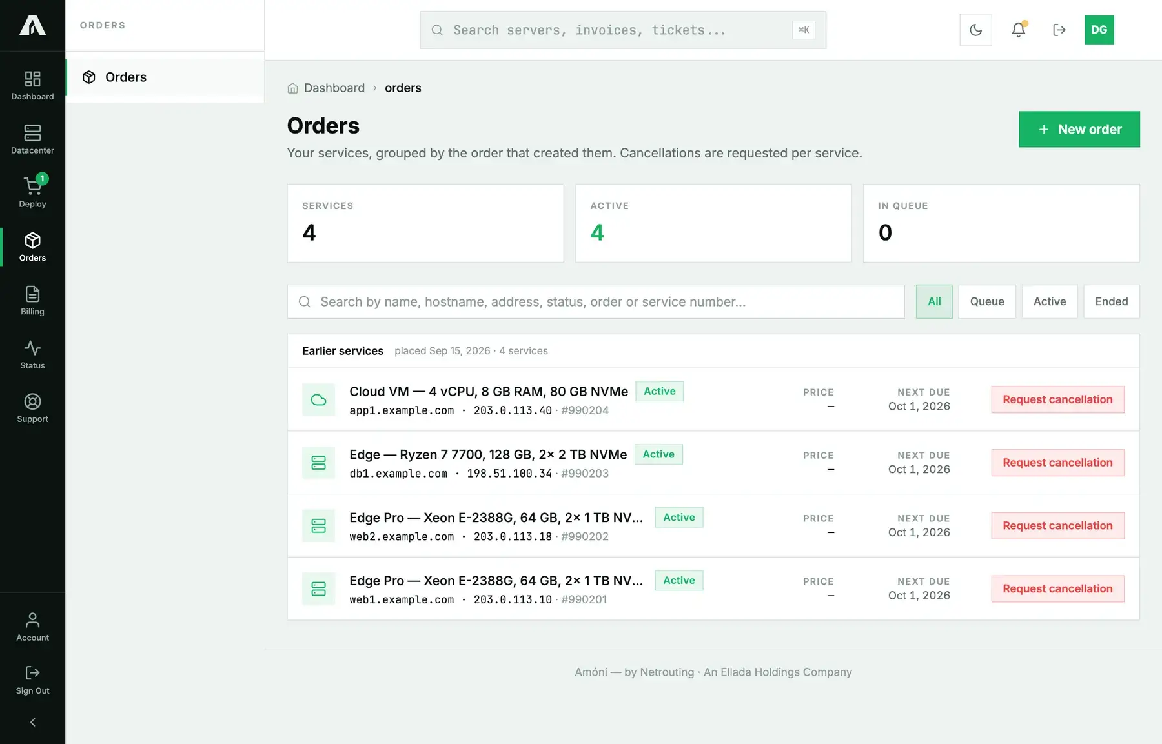
Task: Select the Ended filter tab
Action: tap(1111, 302)
